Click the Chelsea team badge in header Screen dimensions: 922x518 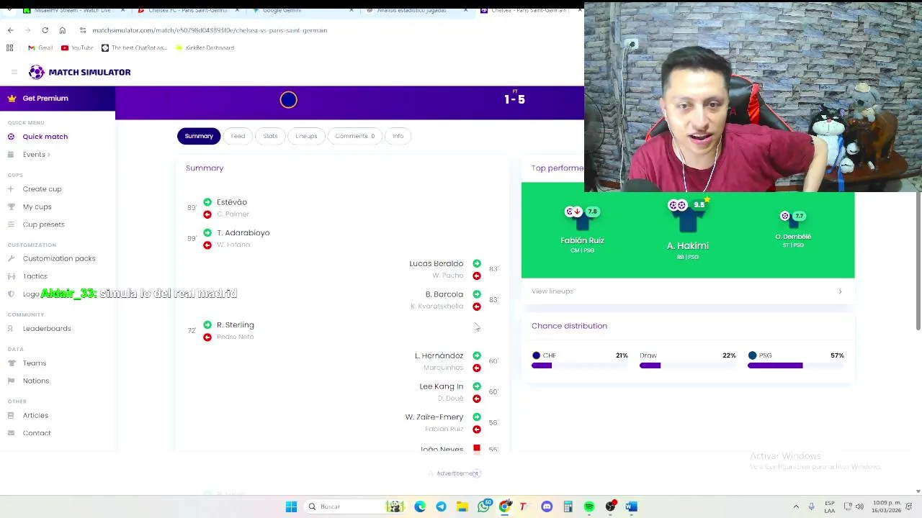(288, 100)
